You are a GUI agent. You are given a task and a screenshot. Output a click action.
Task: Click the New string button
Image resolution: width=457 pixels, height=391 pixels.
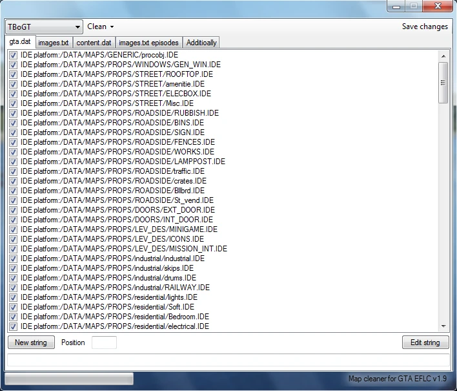[31, 343]
